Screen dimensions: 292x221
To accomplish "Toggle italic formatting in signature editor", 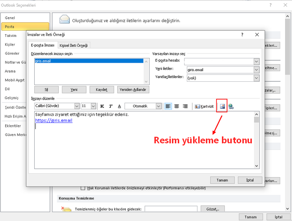I will [111, 106].
